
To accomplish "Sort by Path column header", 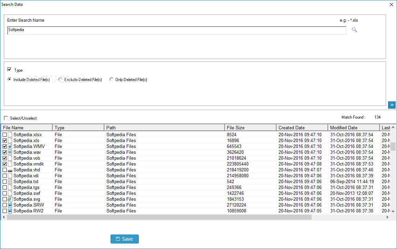I will tap(164, 128).
